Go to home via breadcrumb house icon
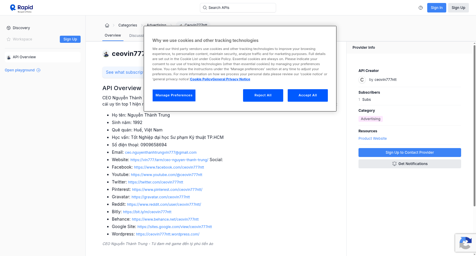This screenshot has width=476, height=256. [x=107, y=25]
